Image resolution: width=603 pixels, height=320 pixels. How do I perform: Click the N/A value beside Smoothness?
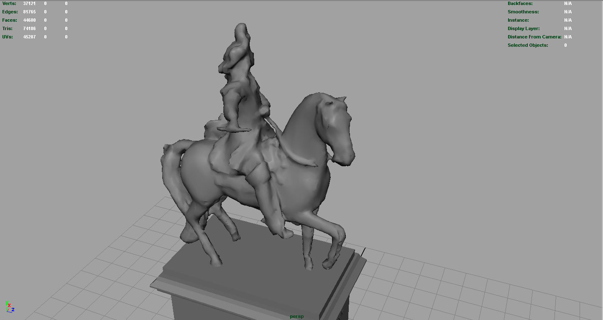(x=568, y=12)
